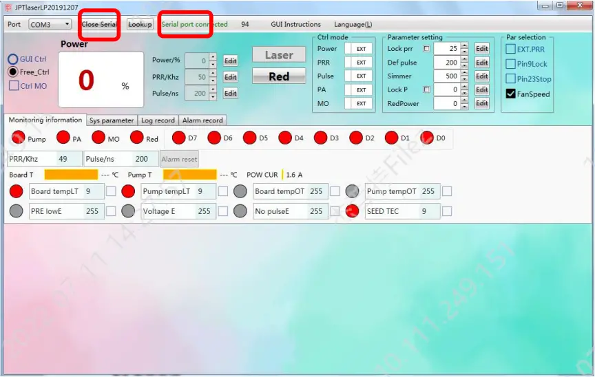
Task: Click the Pump tempOT gray alarm indicator
Action: tap(352, 191)
